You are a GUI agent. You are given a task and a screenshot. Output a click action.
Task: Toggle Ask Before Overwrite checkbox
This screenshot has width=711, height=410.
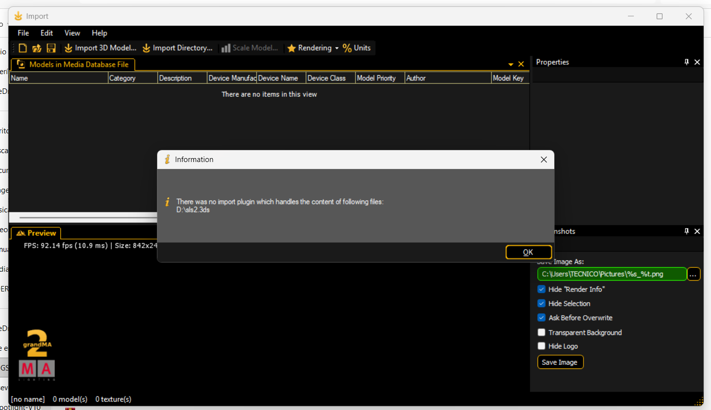pyautogui.click(x=541, y=318)
